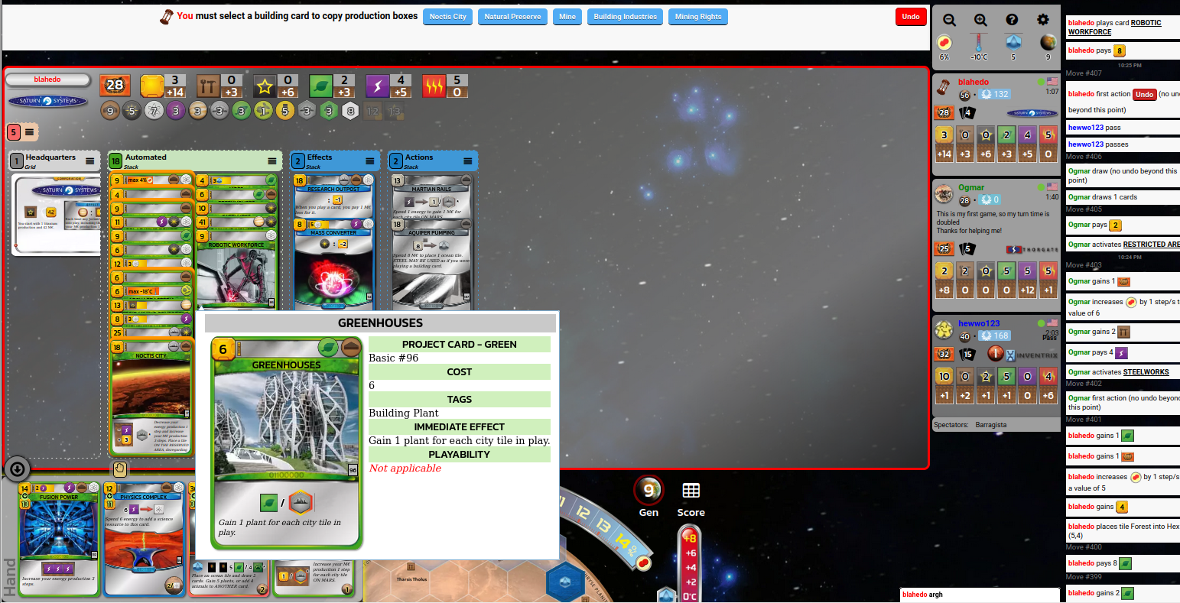Open Automated stack menu
1180x603 pixels.
point(272,161)
